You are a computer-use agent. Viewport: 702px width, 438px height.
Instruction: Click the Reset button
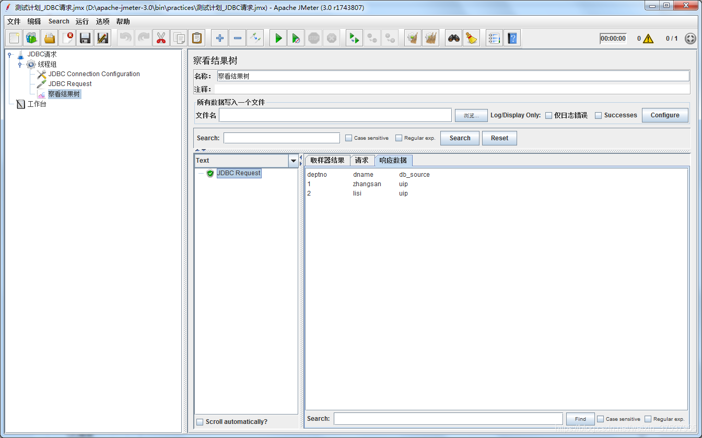point(499,138)
